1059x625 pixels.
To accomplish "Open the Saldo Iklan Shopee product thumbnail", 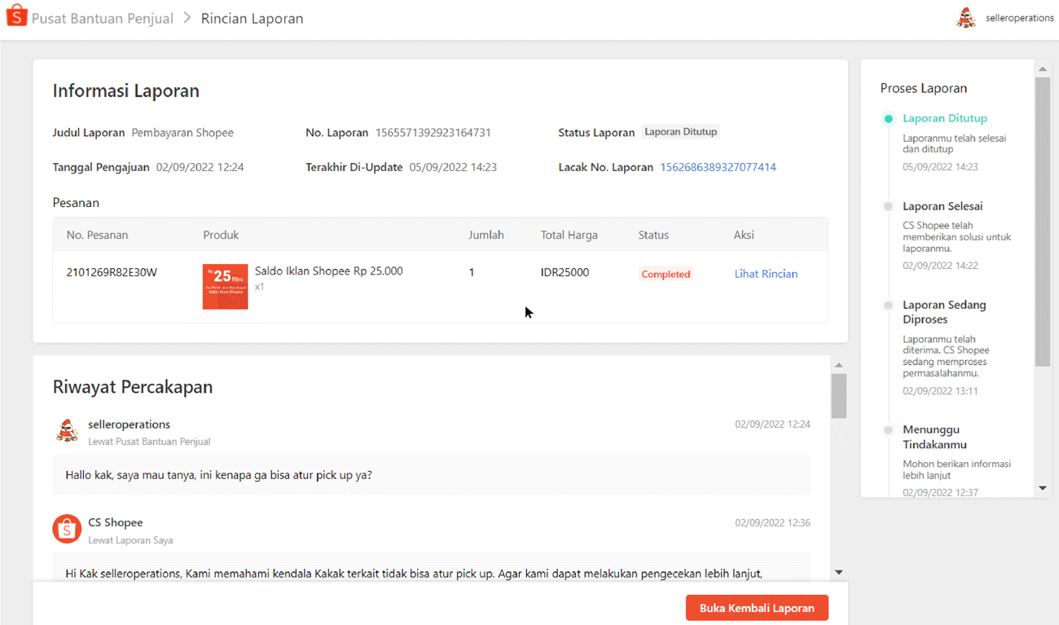I will click(226, 286).
